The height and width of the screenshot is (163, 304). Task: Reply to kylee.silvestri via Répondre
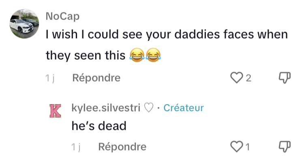pyautogui.click(x=122, y=147)
